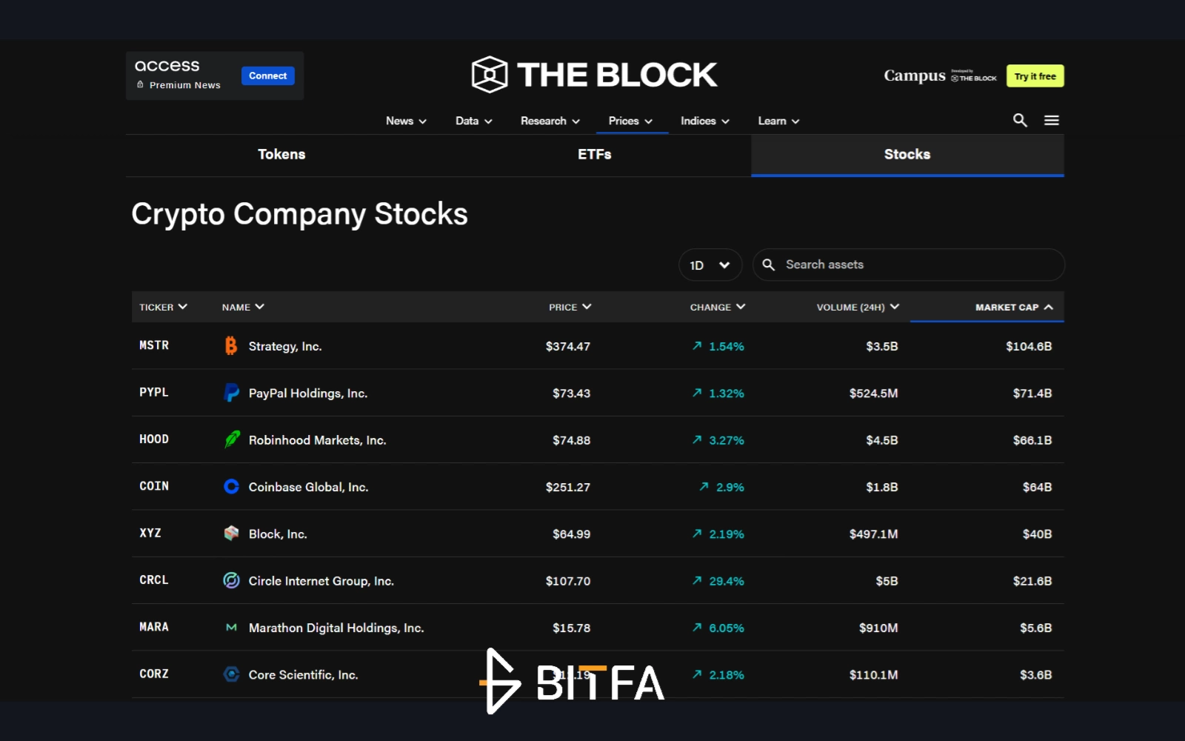Open the hamburger menu icon
Screen dimensions: 1185x741
tap(1052, 120)
